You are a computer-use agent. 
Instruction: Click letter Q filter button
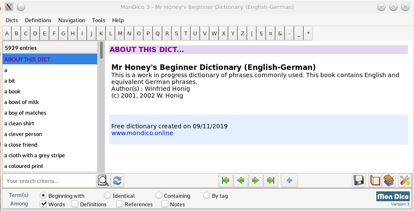click(158, 33)
